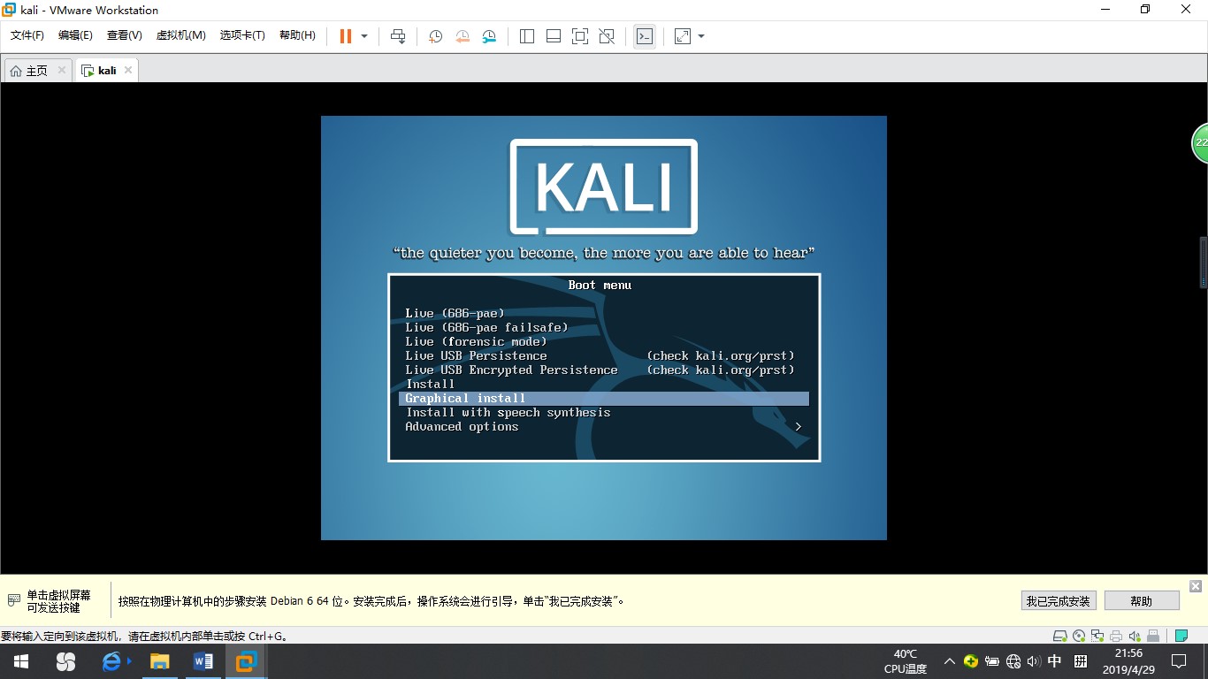Select Install with speech synthesis entry
This screenshot has width=1208, height=679.
[508, 412]
